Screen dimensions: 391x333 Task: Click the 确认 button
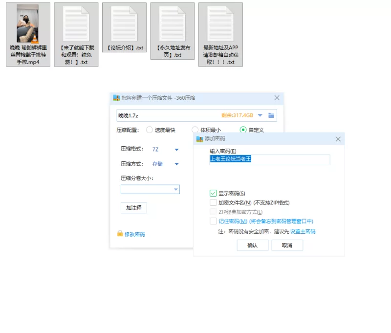252,245
